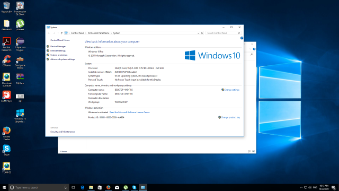Screen dimensions: 339x191
Task: Select the Check out our Stuff desktop shortcut
Action: pyautogui.click(x=6, y=80)
